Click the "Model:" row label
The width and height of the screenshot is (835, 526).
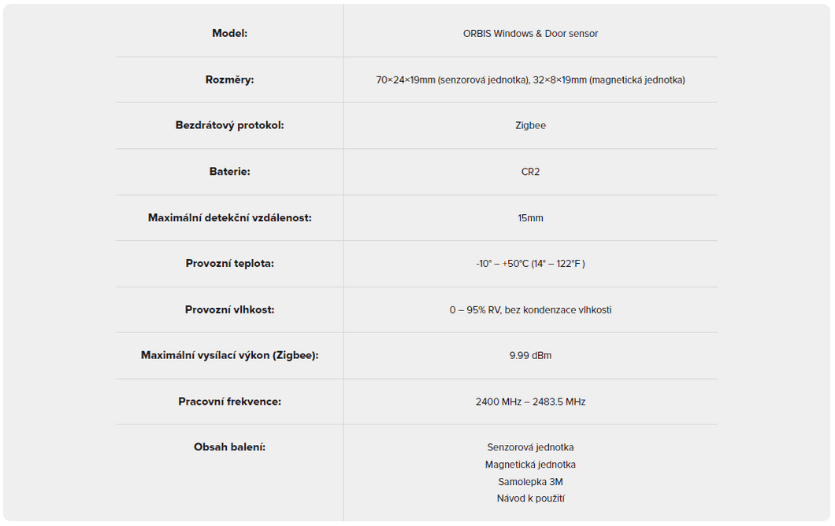click(x=229, y=33)
